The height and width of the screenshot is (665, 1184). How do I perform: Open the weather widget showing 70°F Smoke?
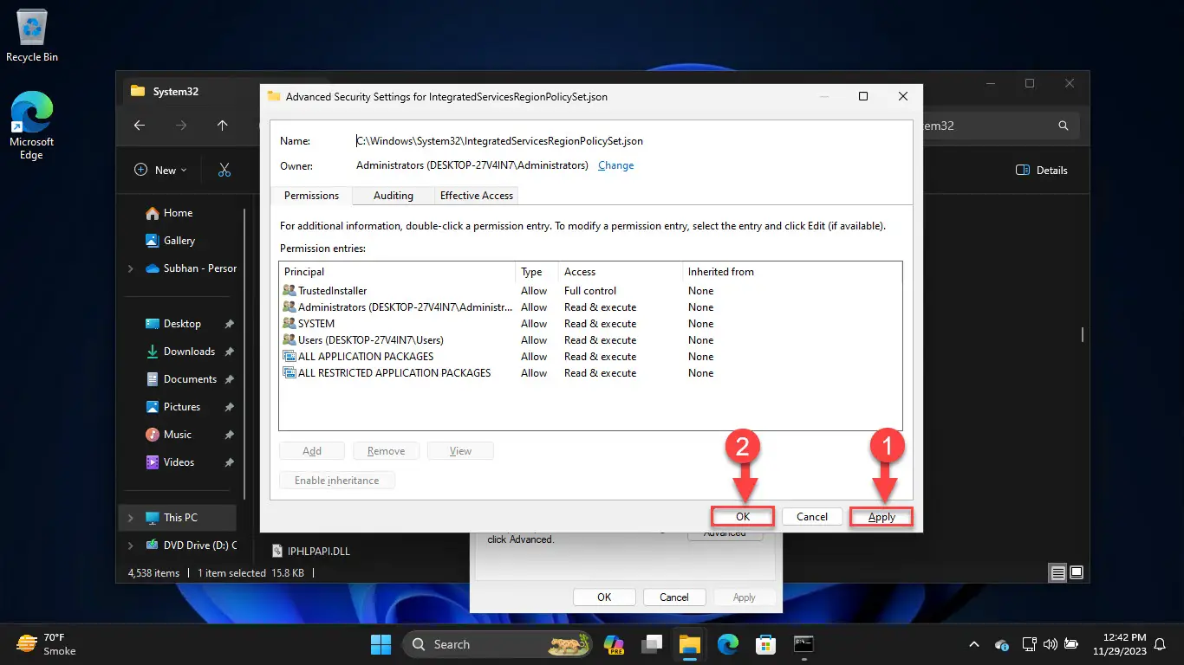[48, 644]
